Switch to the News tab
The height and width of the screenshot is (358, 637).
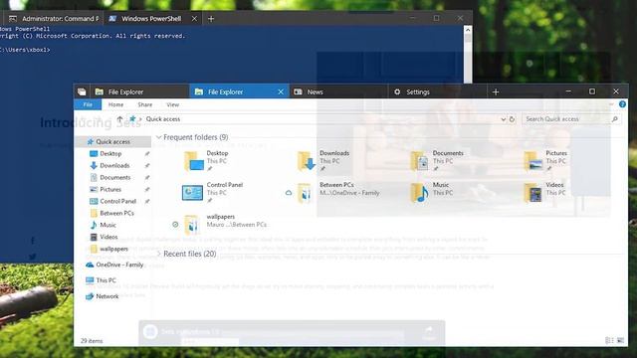pyautogui.click(x=338, y=91)
